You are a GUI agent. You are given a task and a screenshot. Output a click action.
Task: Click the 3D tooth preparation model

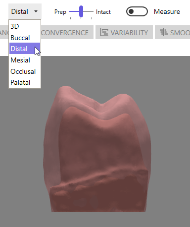[97, 149]
